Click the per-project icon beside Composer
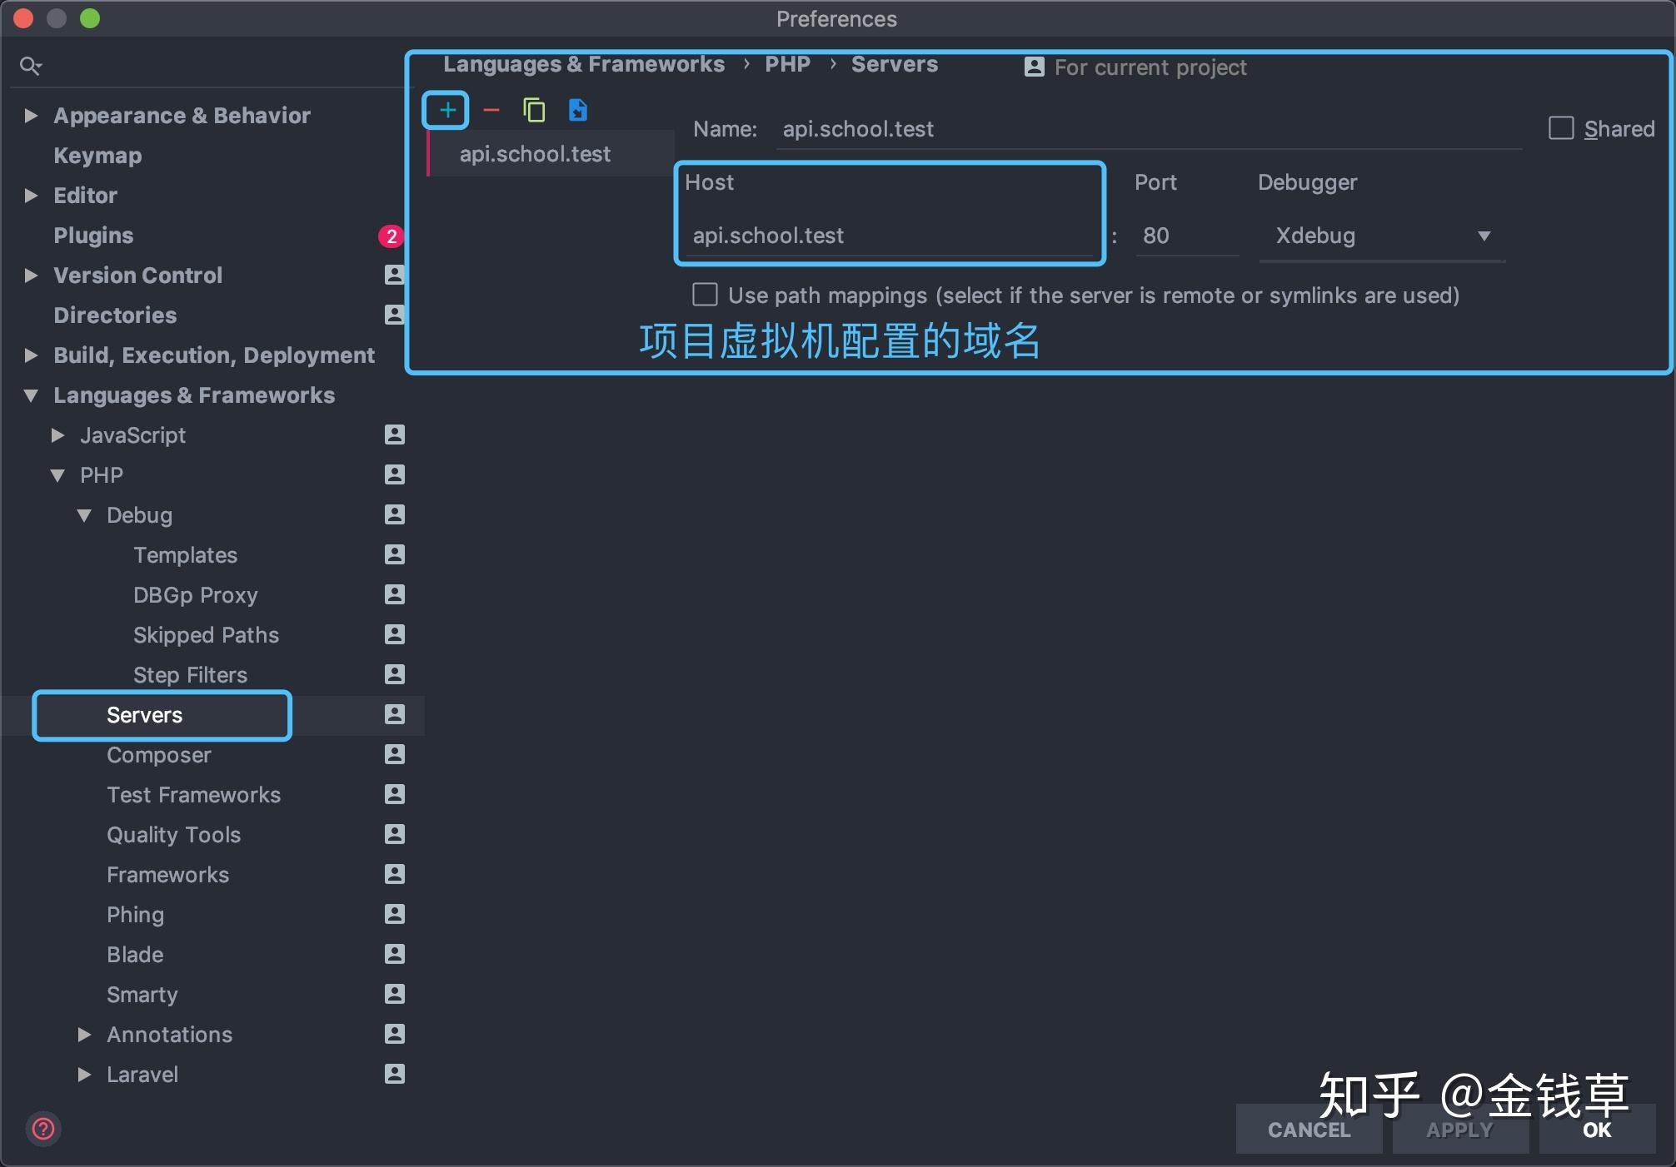This screenshot has width=1676, height=1167. click(394, 755)
